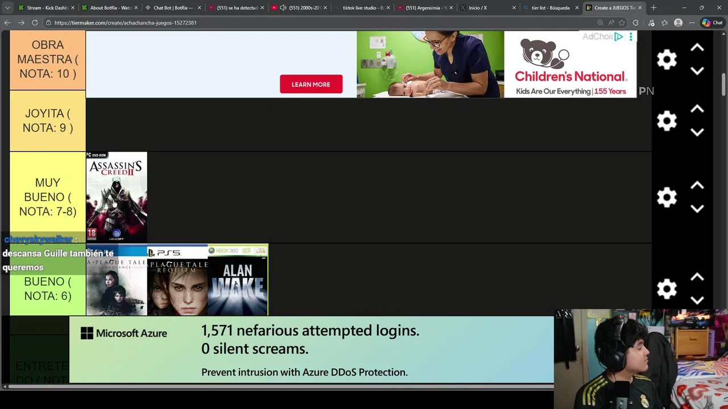Move MUY BUENO row up
Screen dimensions: 728x409
tap(697, 186)
